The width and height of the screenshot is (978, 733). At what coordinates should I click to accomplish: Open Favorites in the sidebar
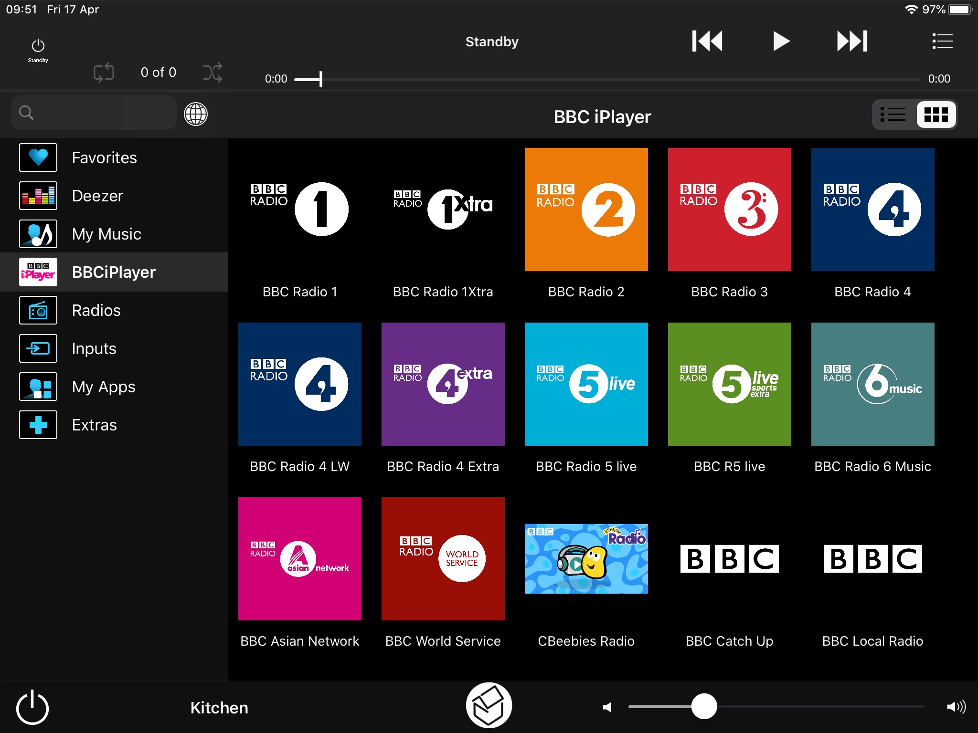104,157
